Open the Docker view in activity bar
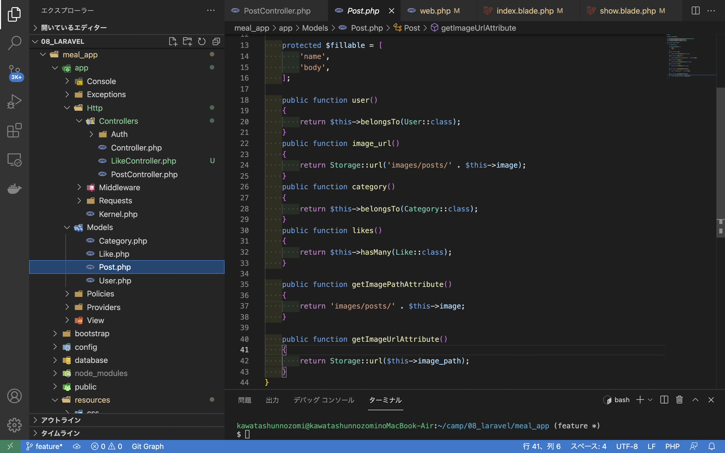Image resolution: width=725 pixels, height=453 pixels. coord(14,188)
